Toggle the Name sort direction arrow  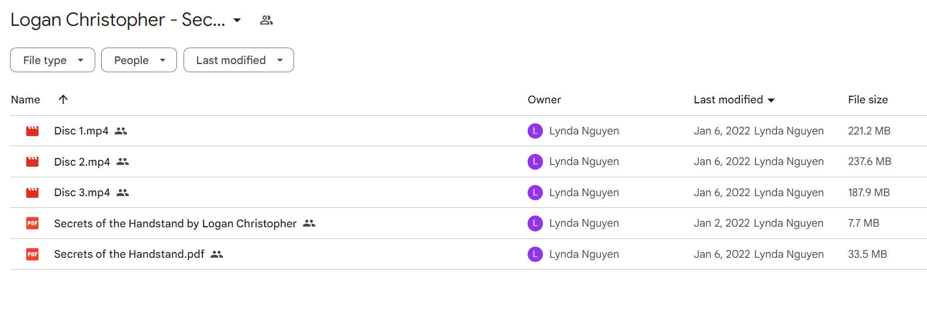[64, 99]
